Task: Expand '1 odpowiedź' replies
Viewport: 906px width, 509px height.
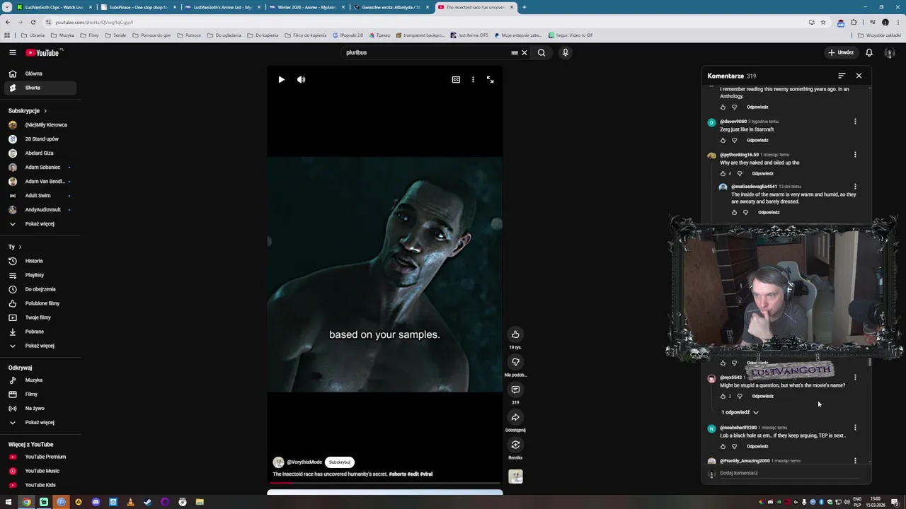Action: point(740,412)
